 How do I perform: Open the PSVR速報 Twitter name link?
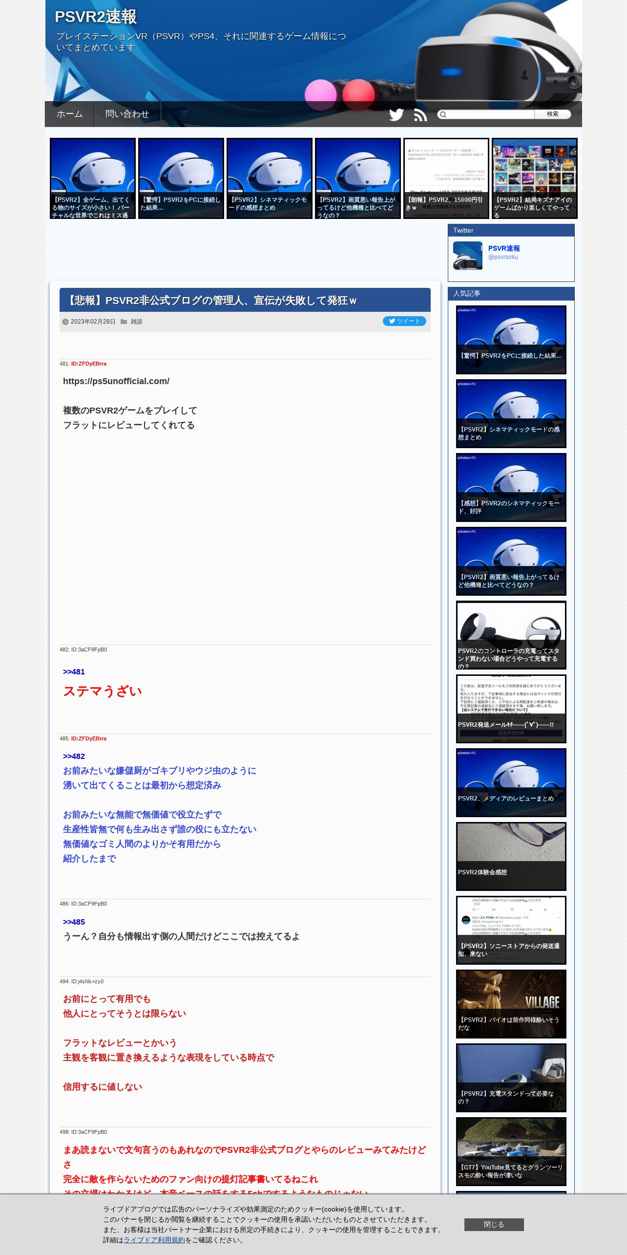504,248
